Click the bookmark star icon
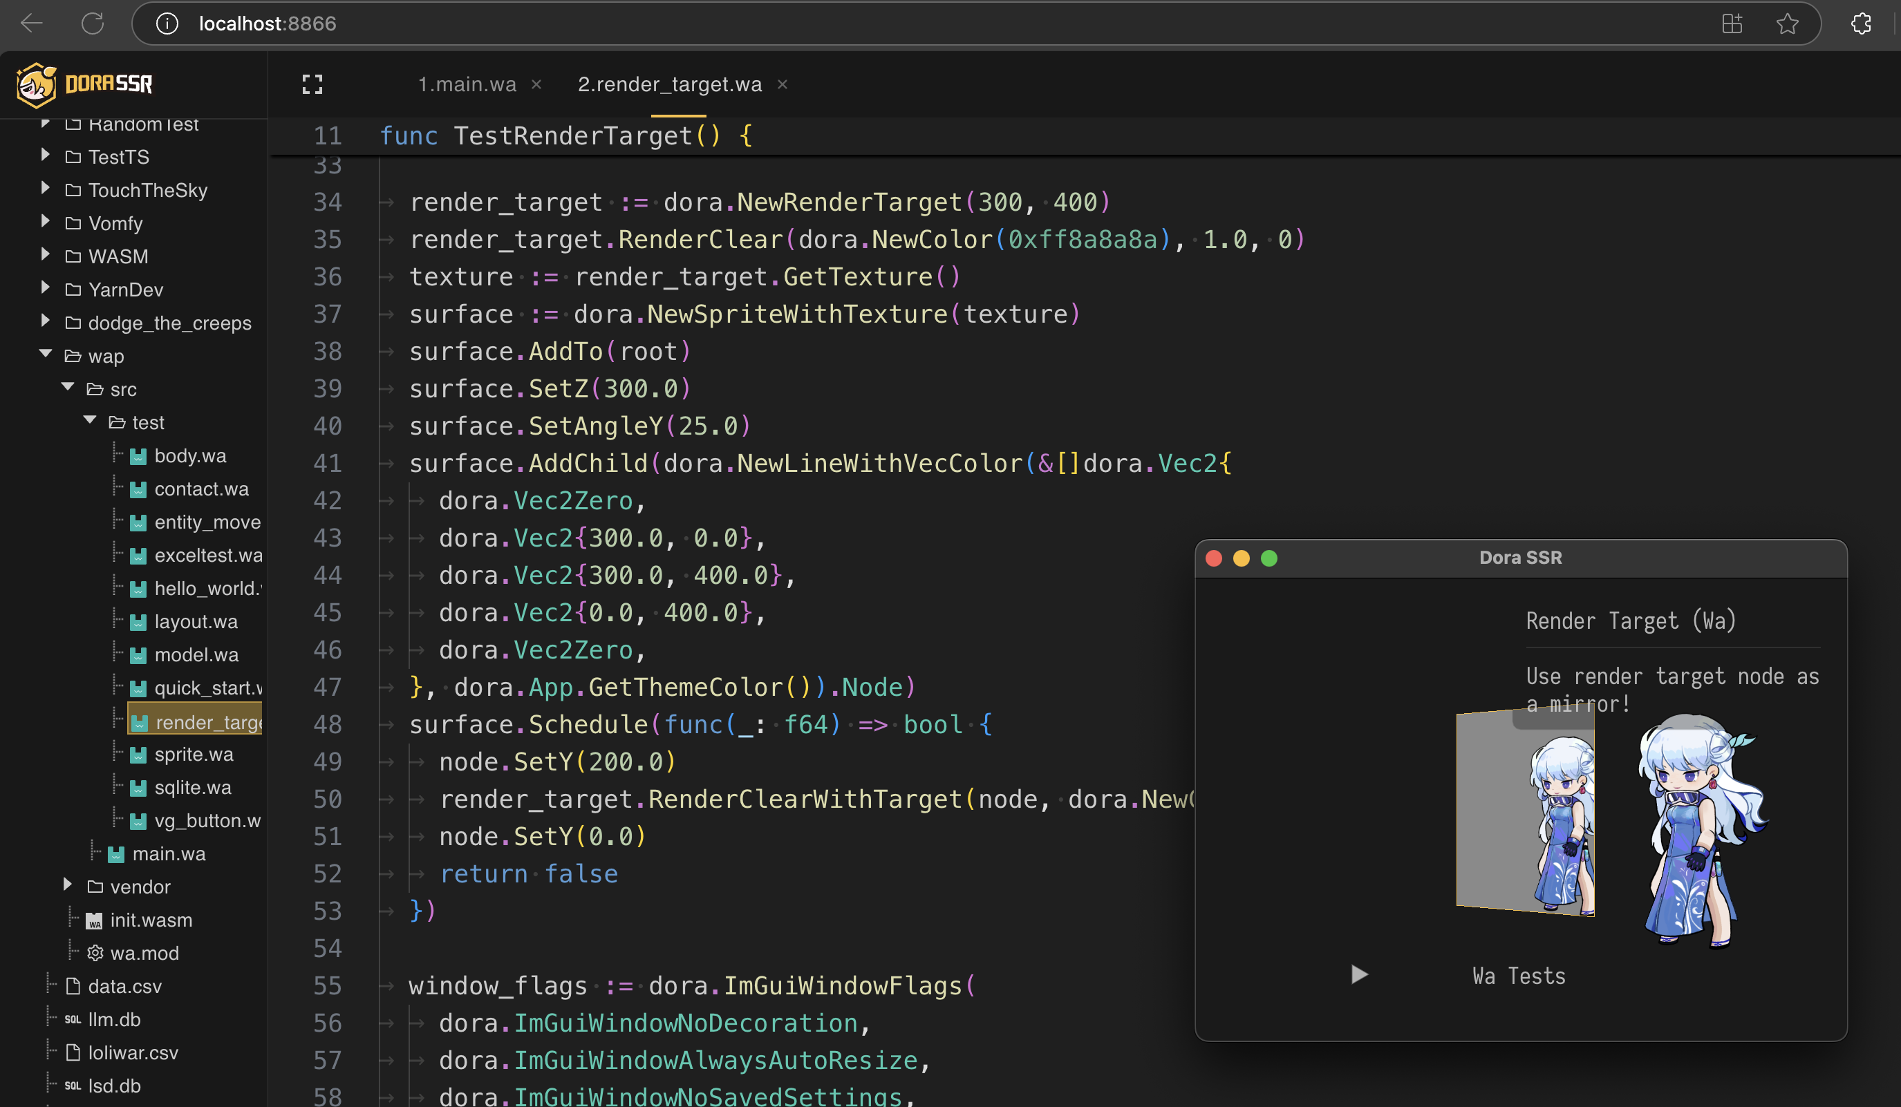Screen dimensions: 1901x1107 [x=1787, y=23]
